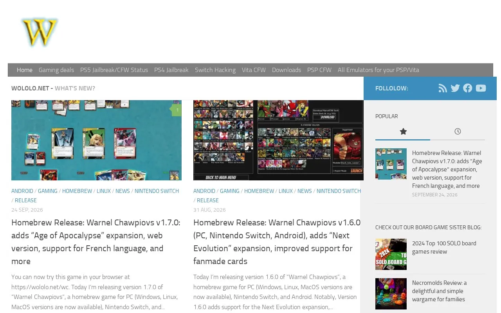This screenshot has height=313, width=501.
Task: Open popular sidebar thumbnail for v1.7.0 release
Action: [391, 164]
